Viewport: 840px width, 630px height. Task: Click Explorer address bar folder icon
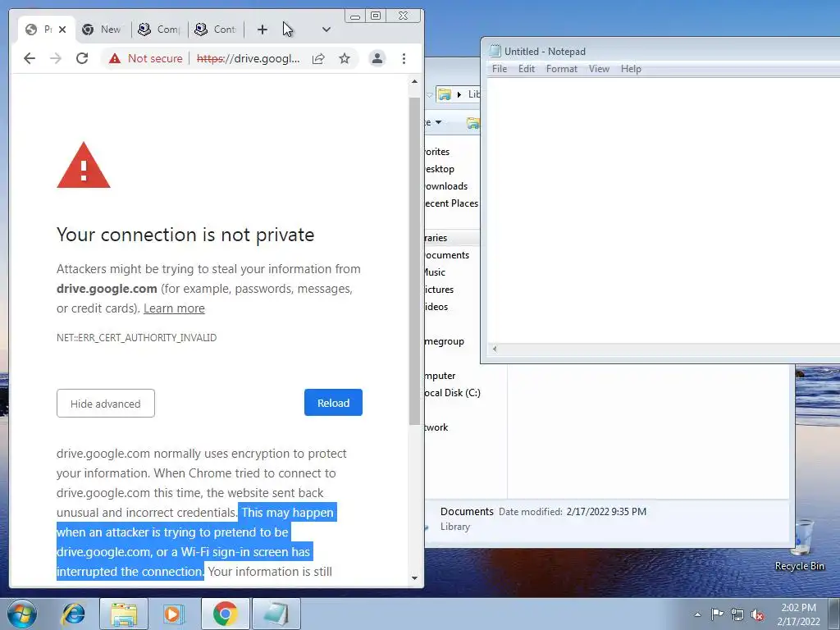tap(444, 94)
